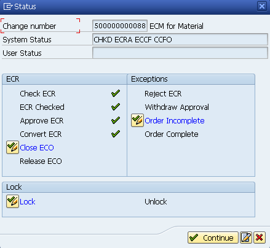Click the Continue button
This screenshot has height=248, width=270.
213,238
